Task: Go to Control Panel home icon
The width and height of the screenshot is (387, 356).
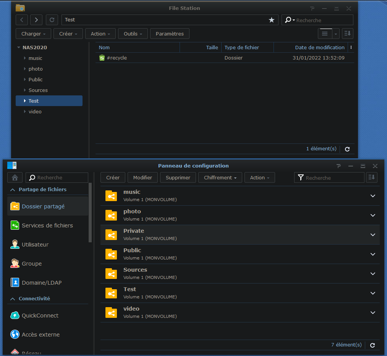Action: pos(15,177)
